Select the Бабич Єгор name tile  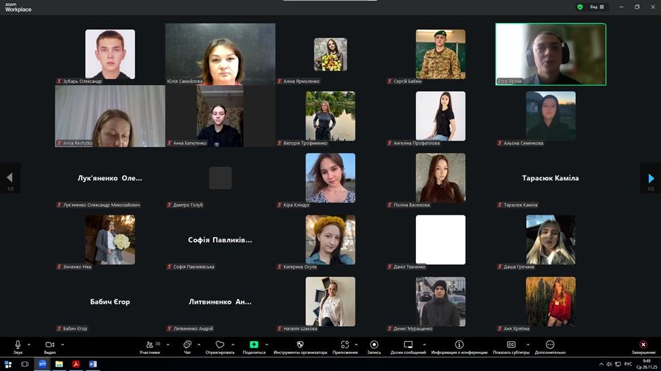tap(110, 302)
